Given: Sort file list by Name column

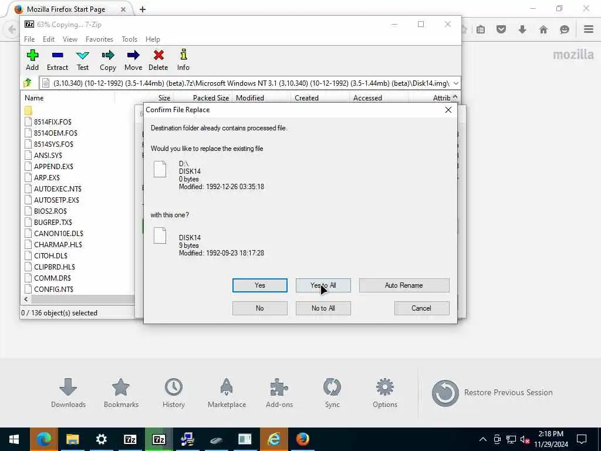Looking at the screenshot, I should pyautogui.click(x=34, y=98).
